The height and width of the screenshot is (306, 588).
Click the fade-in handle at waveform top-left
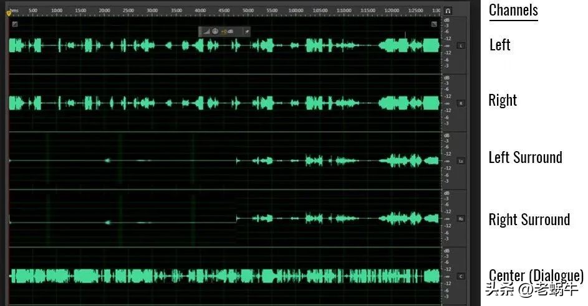tap(14, 24)
